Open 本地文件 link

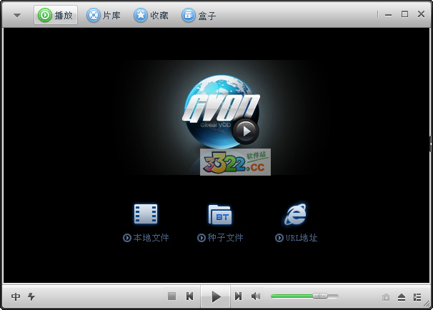(x=146, y=238)
